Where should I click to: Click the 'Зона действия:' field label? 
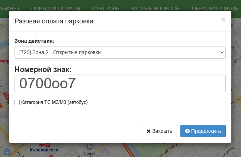pos(34,40)
